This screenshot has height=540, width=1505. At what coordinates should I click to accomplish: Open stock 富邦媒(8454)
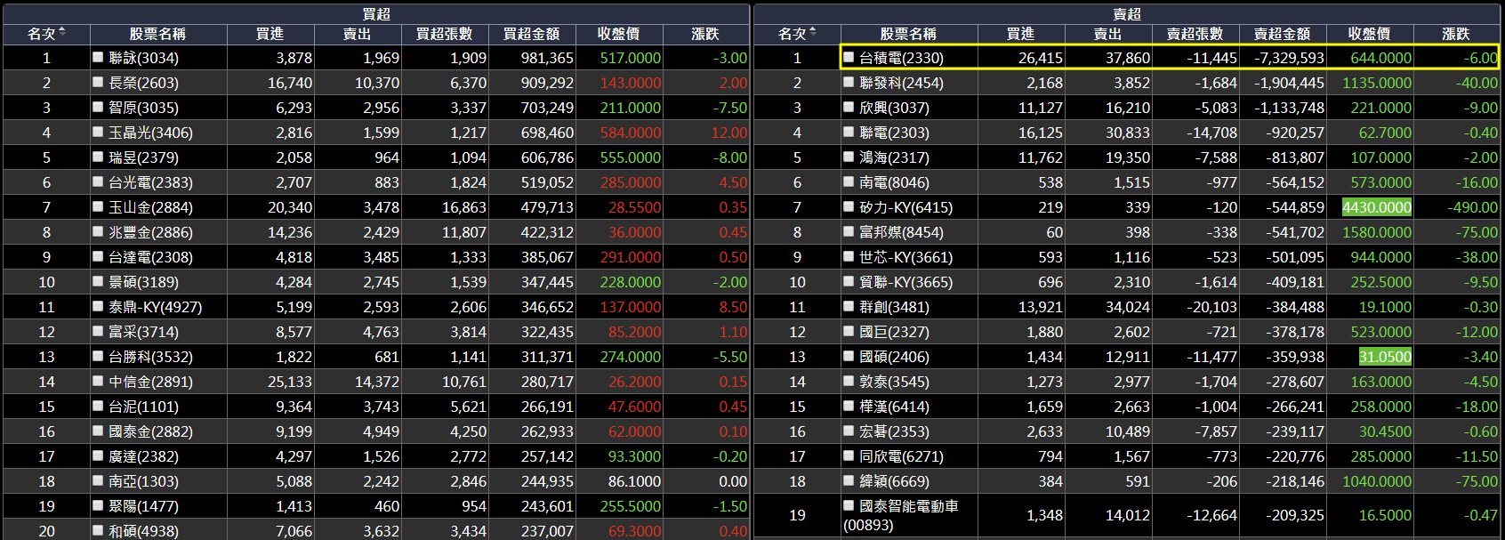click(901, 232)
